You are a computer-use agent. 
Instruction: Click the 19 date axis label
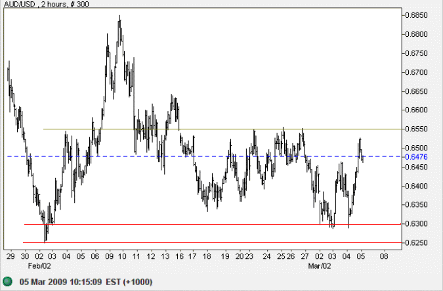(x=225, y=256)
